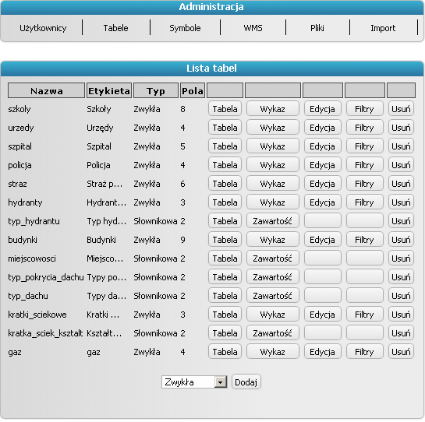Select the Import tab

(383, 28)
